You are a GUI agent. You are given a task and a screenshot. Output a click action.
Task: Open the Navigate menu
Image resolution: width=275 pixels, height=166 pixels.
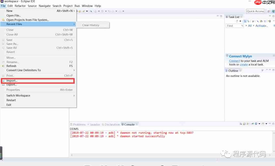tap(45, 6)
